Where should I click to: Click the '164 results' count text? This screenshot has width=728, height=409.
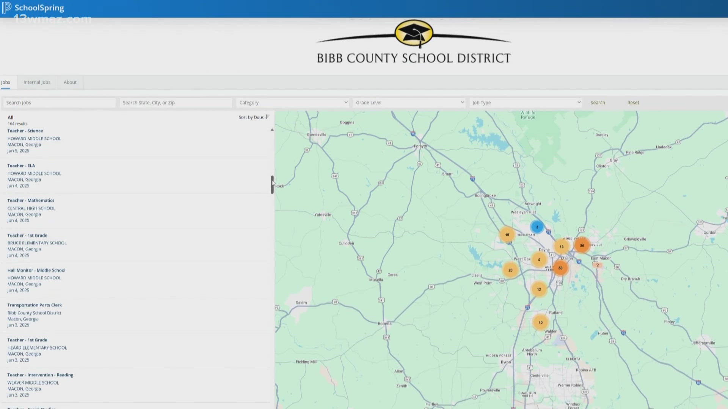(17, 124)
